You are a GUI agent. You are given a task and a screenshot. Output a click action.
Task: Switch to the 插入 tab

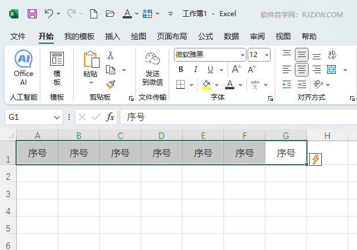coord(113,36)
